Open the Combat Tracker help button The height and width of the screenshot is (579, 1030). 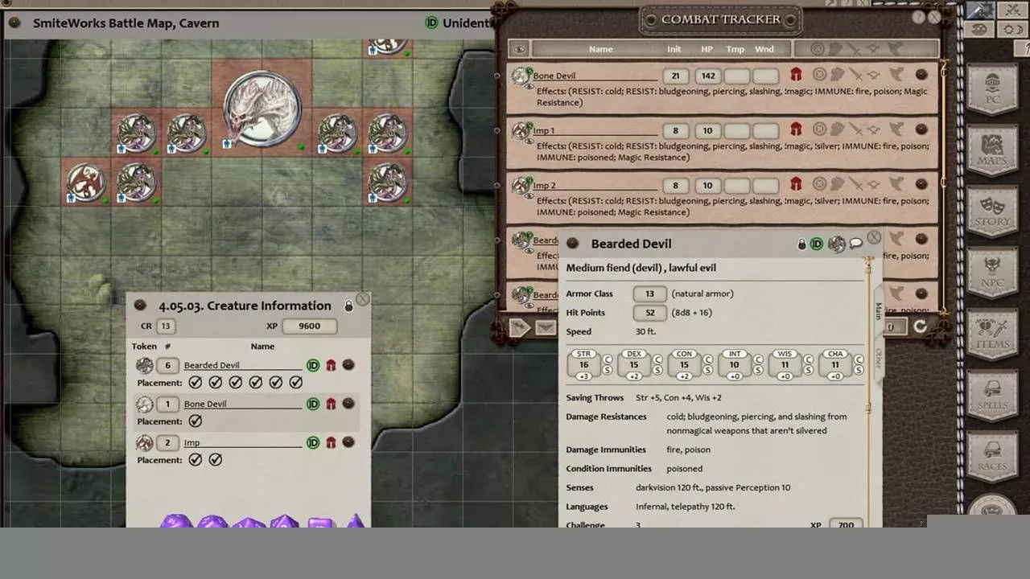(919, 17)
